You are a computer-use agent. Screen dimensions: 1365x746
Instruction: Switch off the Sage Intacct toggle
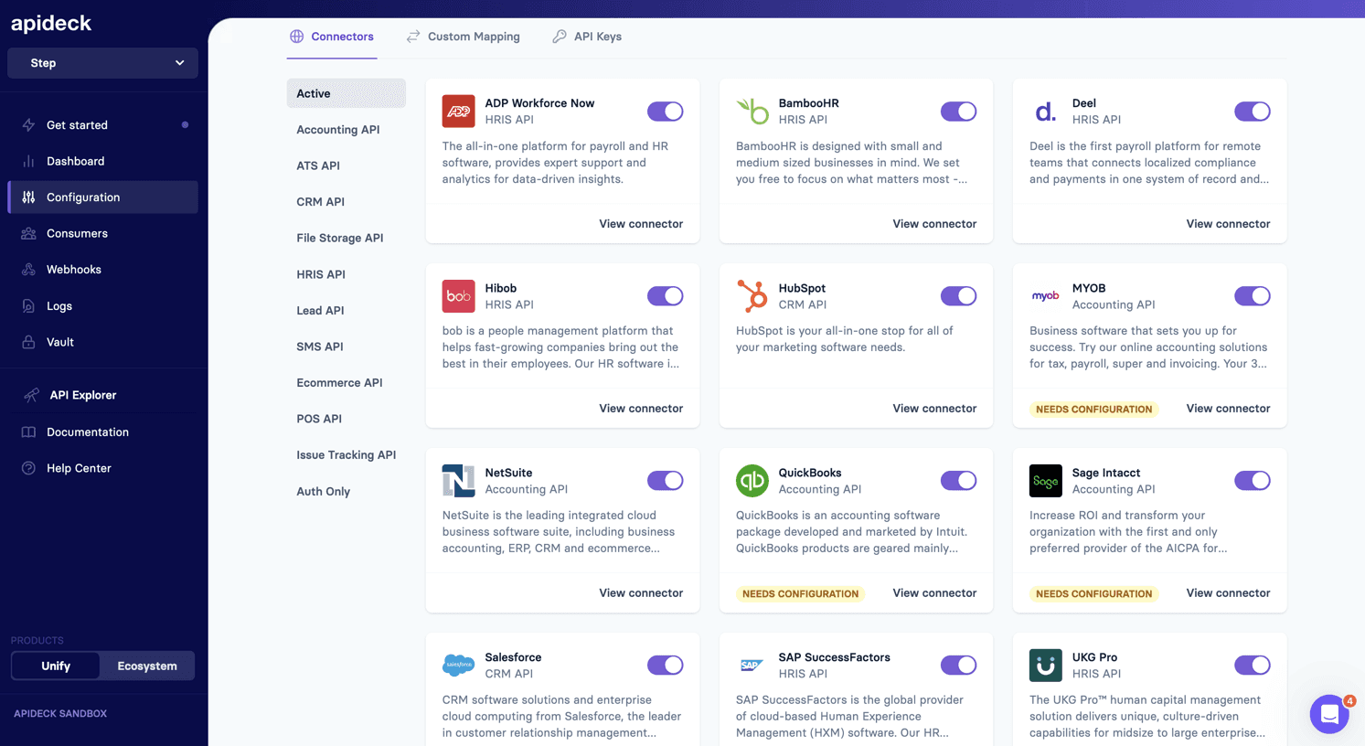click(x=1252, y=481)
